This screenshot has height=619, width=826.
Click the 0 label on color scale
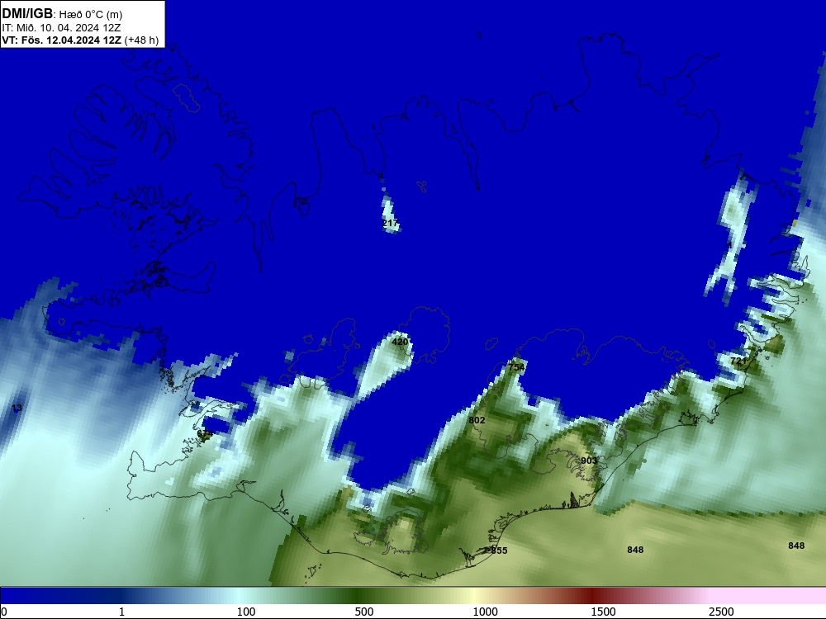pyautogui.click(x=4, y=612)
